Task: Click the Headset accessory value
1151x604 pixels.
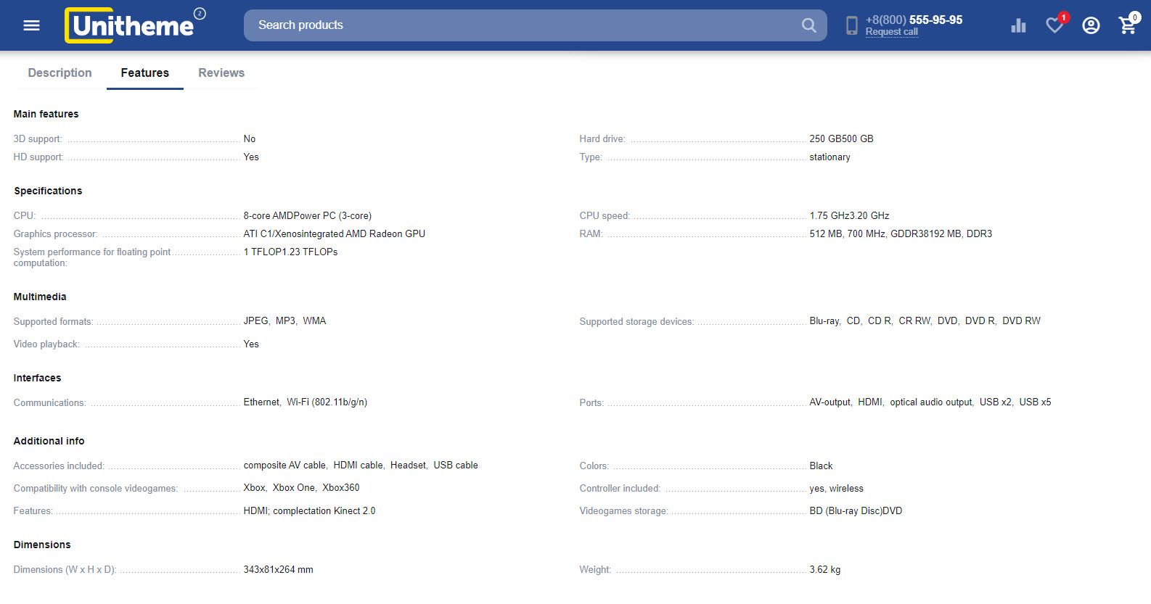Action: tap(408, 465)
